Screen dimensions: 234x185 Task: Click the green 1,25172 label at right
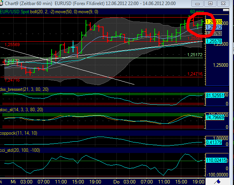(x=195, y=55)
